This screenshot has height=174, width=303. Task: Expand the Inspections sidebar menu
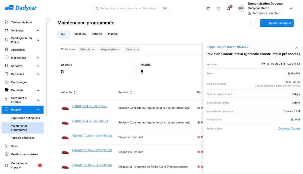point(38,58)
